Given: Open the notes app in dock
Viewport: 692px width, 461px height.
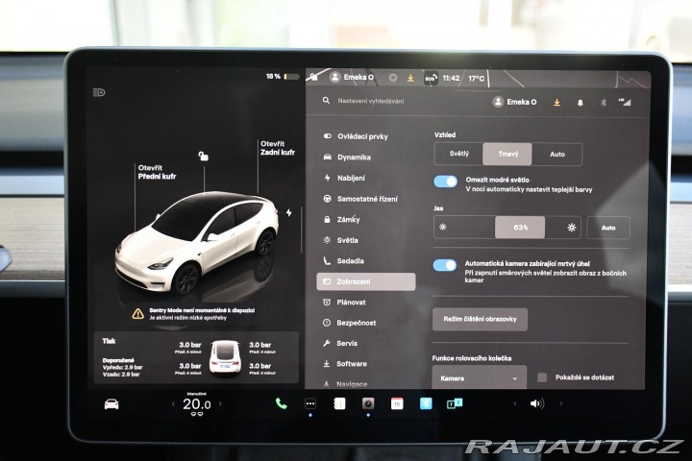Looking at the screenshot, I should (x=339, y=403).
